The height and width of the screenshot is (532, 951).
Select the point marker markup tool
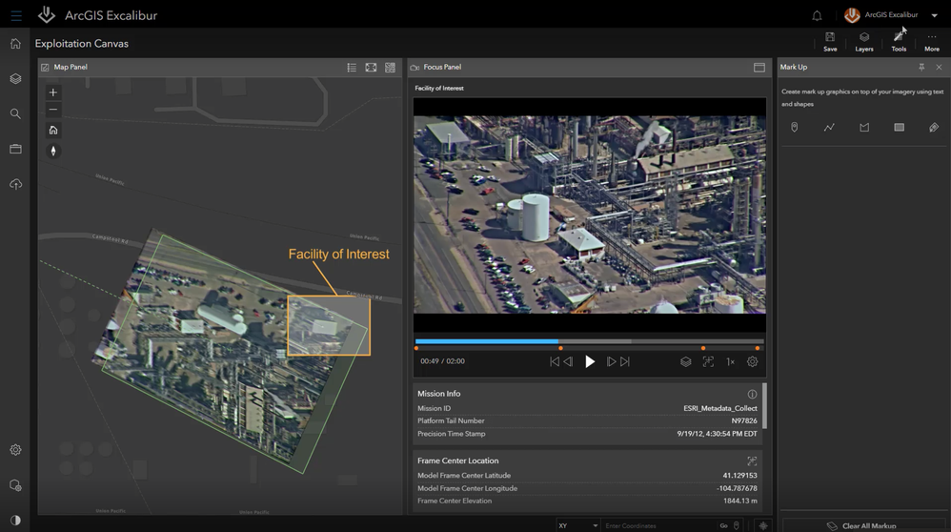coord(795,128)
